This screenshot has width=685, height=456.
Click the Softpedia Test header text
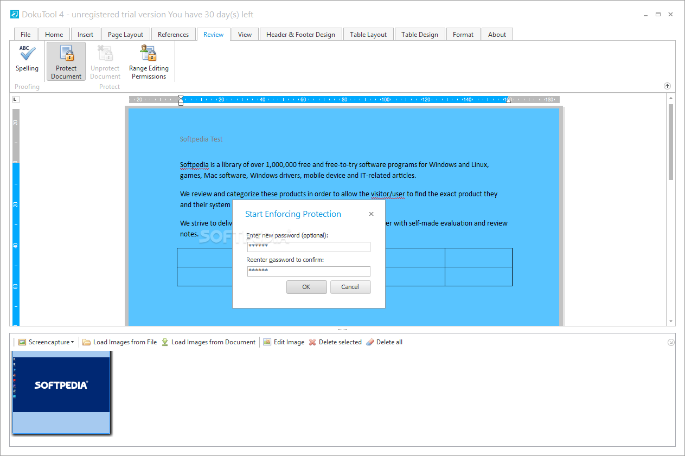point(201,139)
